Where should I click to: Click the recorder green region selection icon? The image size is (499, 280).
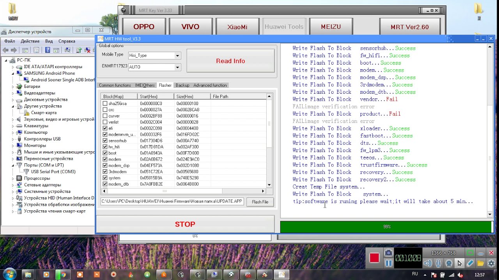pos(470,253)
